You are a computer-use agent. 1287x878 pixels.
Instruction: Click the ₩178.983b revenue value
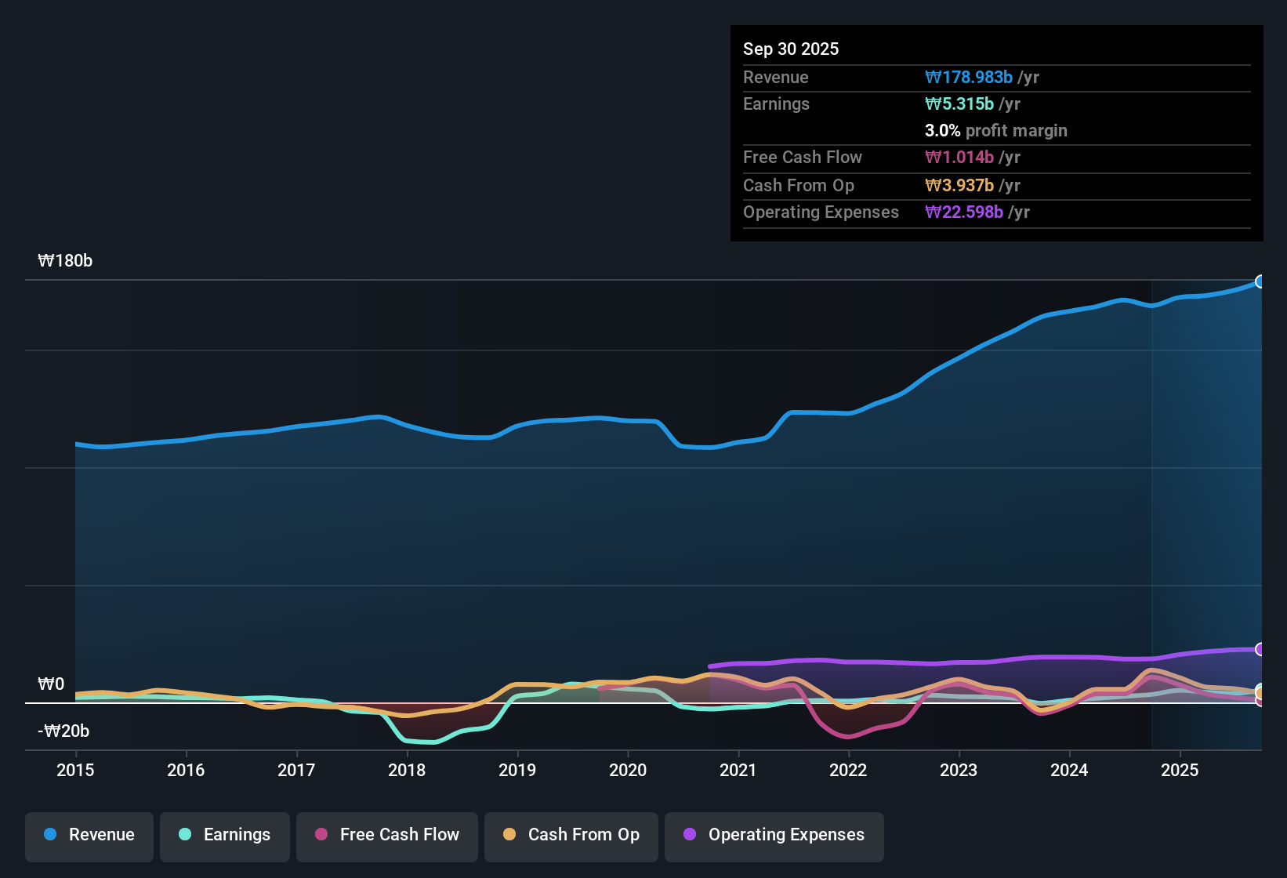tap(969, 77)
